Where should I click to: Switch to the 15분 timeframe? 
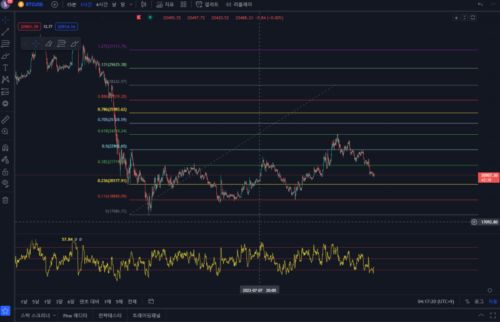[71, 4]
